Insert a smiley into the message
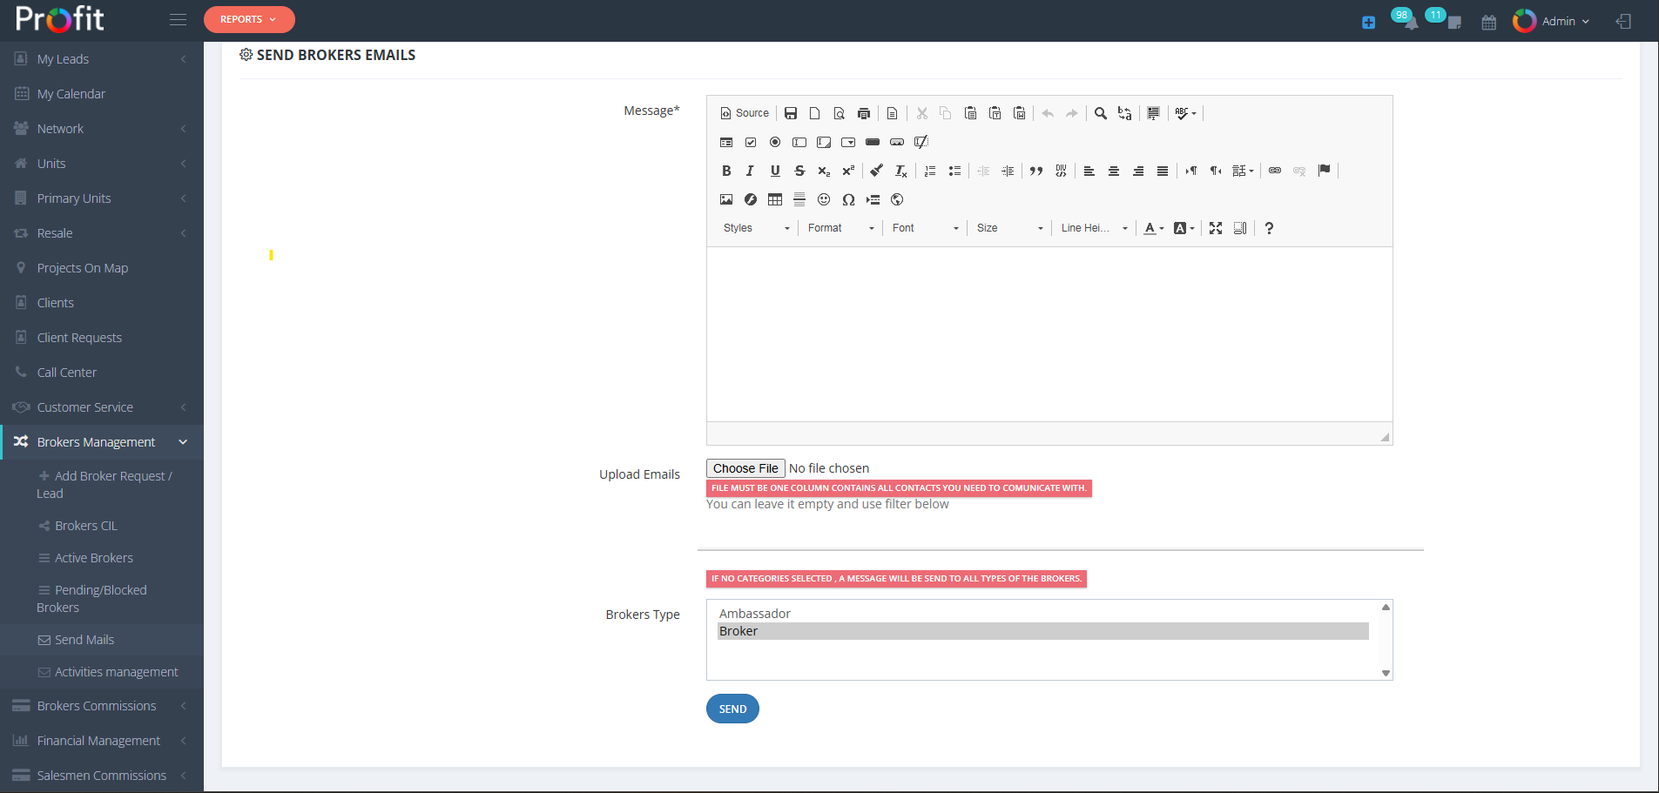The height and width of the screenshot is (793, 1659). pyautogui.click(x=825, y=199)
